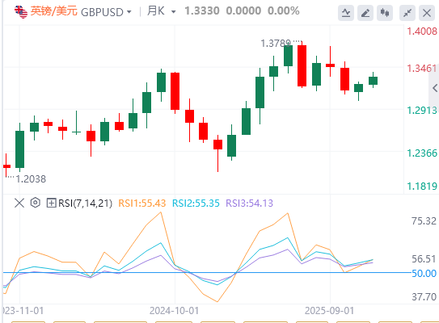
Task: Click the shrink collapse arrows icon
Action: tap(407, 13)
